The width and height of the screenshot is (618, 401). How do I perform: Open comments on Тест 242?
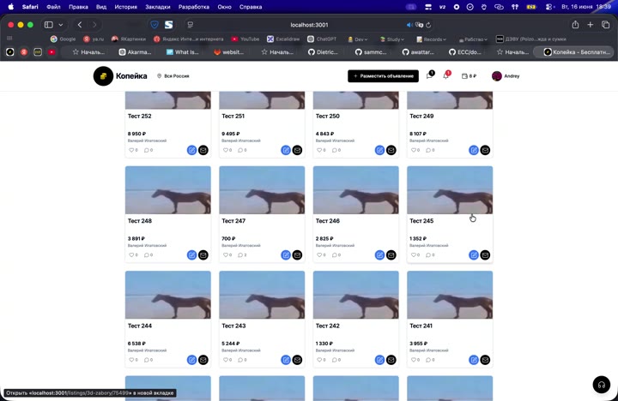(336, 360)
